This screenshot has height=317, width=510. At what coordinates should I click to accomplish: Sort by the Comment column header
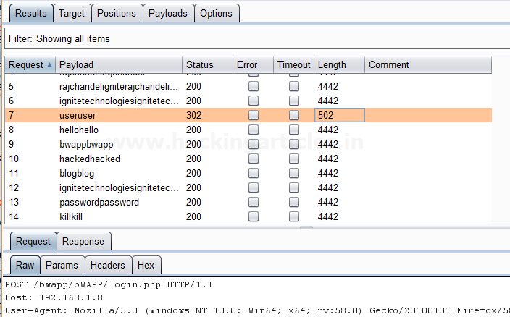point(428,64)
